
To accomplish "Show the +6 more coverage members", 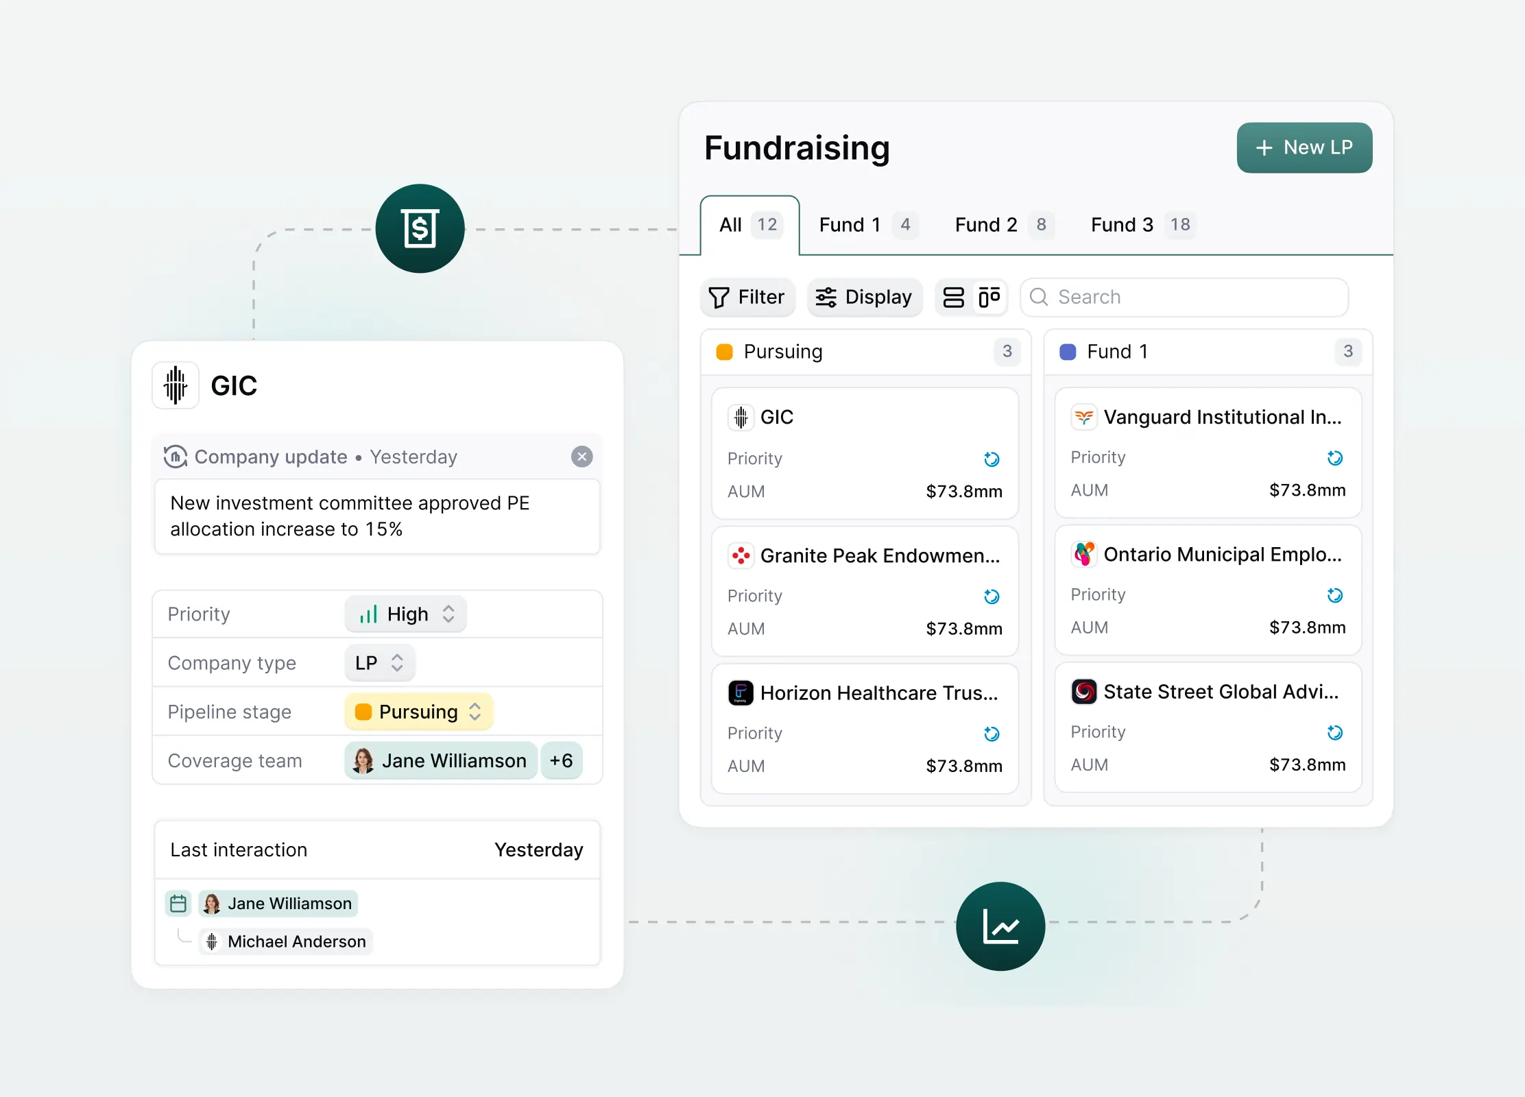I will click(x=561, y=760).
